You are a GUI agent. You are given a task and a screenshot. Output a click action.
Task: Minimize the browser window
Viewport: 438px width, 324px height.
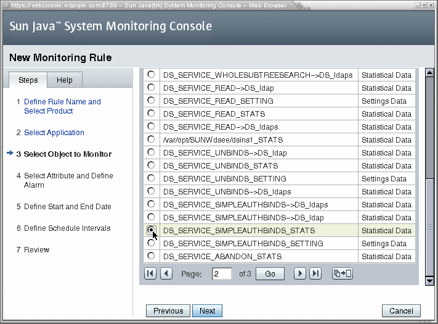[x=417, y=5]
